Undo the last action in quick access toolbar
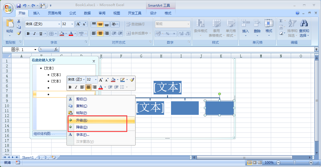Image resolution: width=321 pixels, height=167 pixels. pos(25,6)
